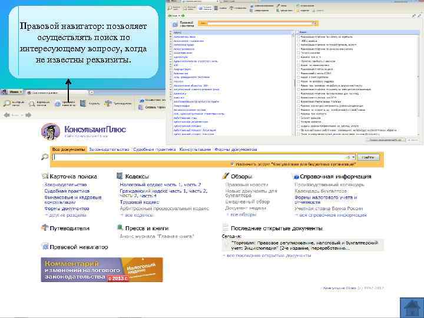Viewport: 424px width, 318px height.
Task: Expand + все обзоры
Action: [241, 214]
